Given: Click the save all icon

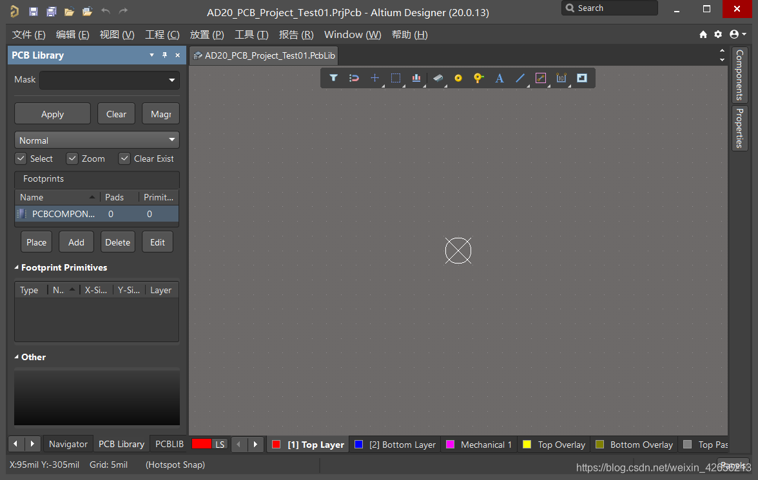Looking at the screenshot, I should tap(52, 11).
